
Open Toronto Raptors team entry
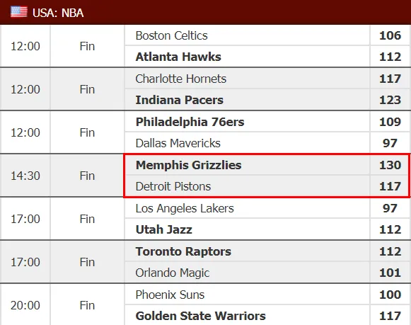183,251
